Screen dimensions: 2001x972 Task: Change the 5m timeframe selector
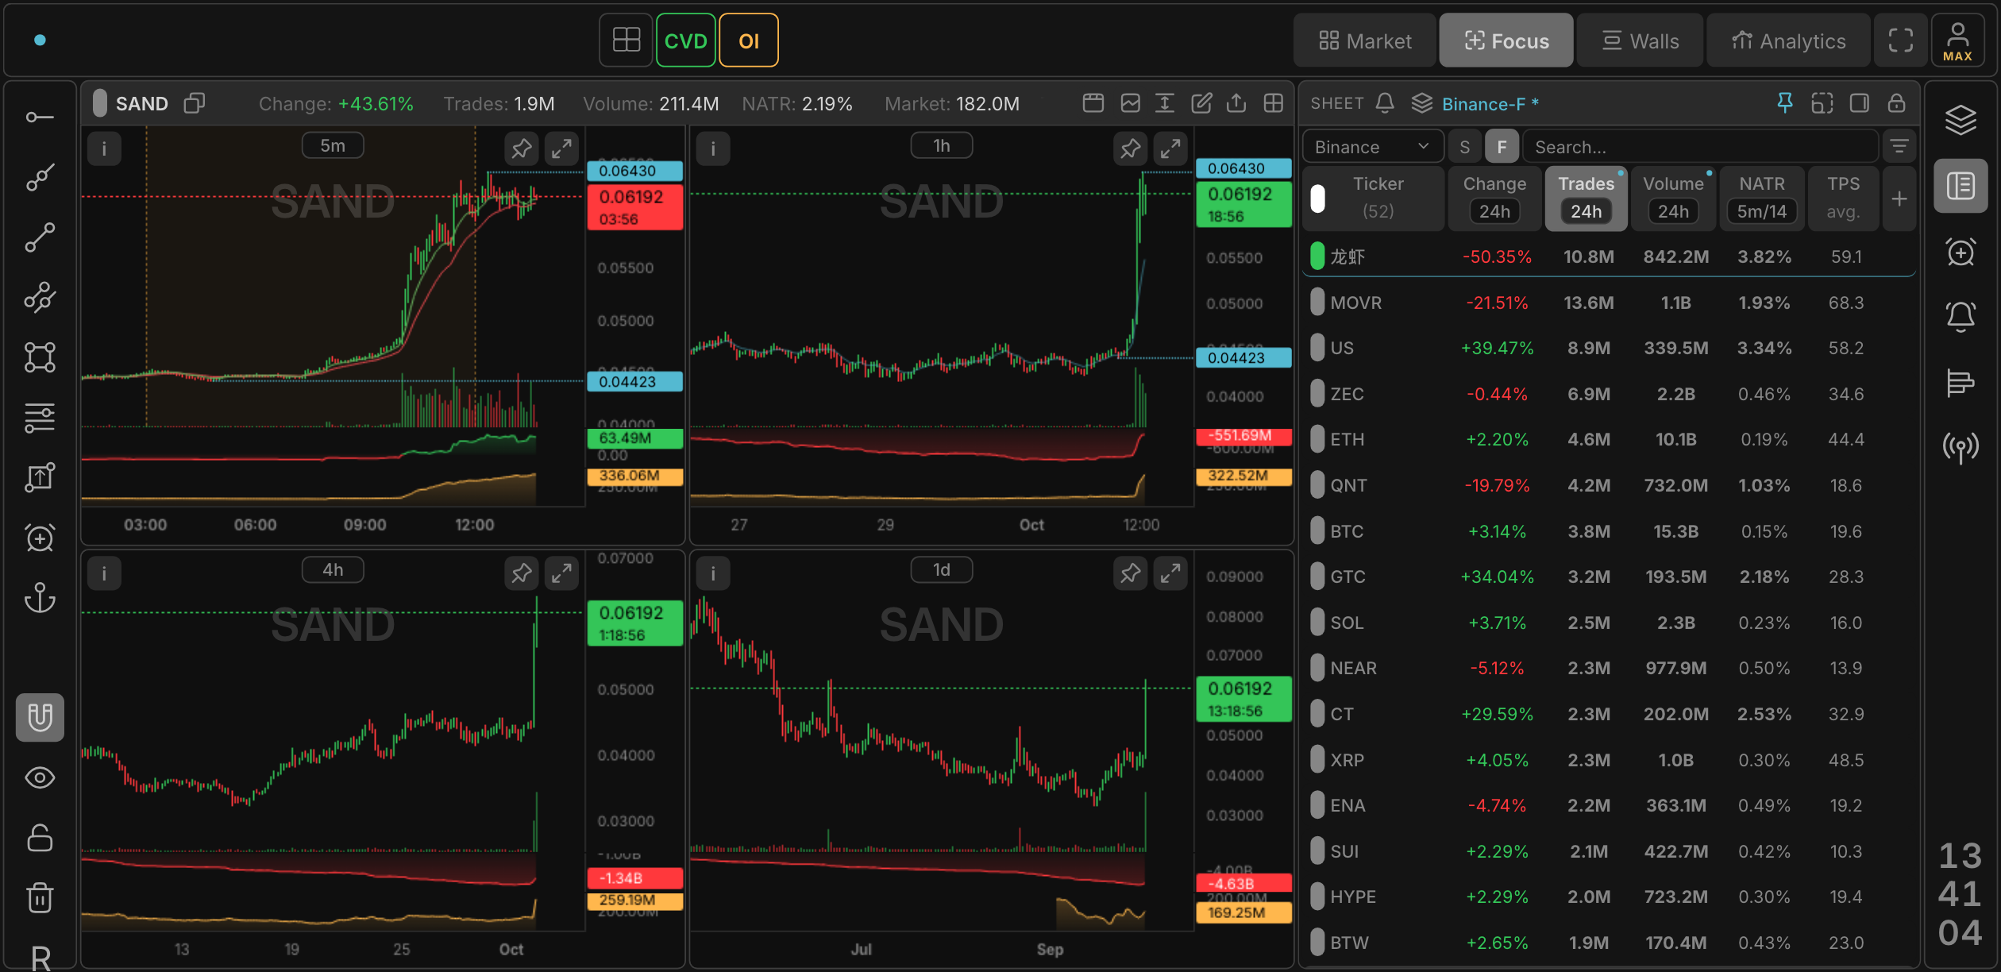pyautogui.click(x=333, y=146)
